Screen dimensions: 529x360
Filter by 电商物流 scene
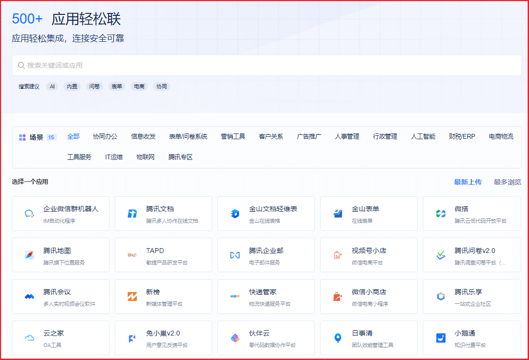coord(501,137)
